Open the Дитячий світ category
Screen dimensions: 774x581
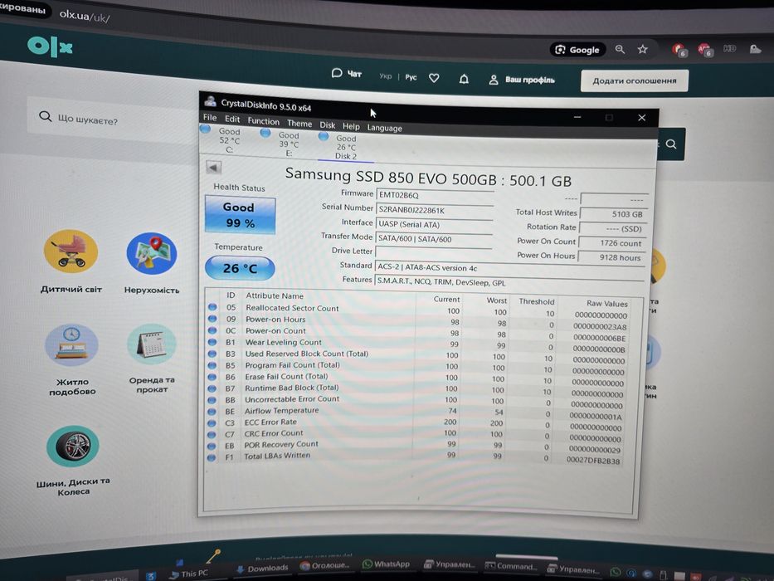pyautogui.click(x=71, y=261)
